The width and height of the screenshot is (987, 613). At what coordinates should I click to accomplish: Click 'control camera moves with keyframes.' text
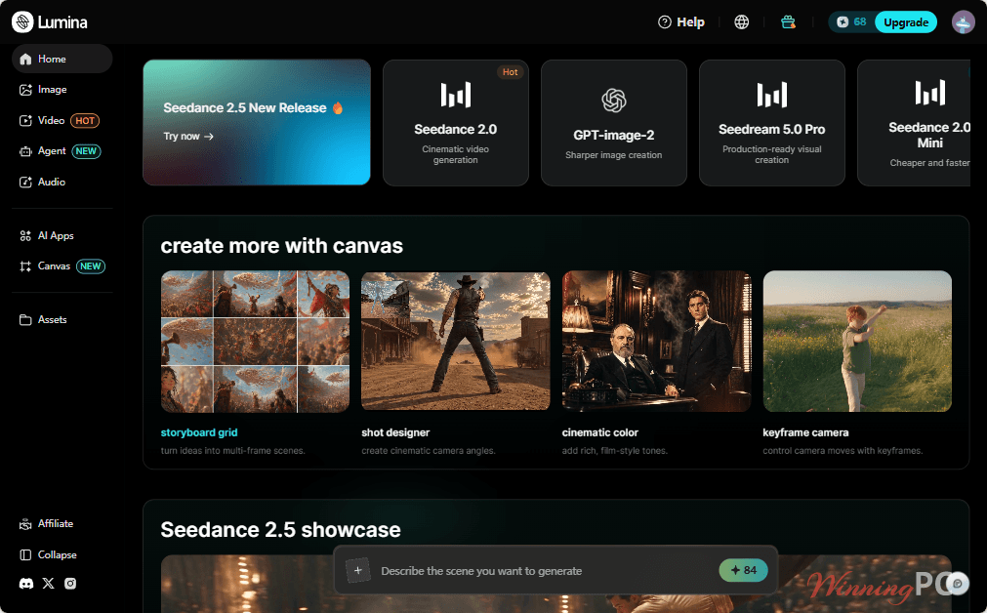[x=843, y=451]
